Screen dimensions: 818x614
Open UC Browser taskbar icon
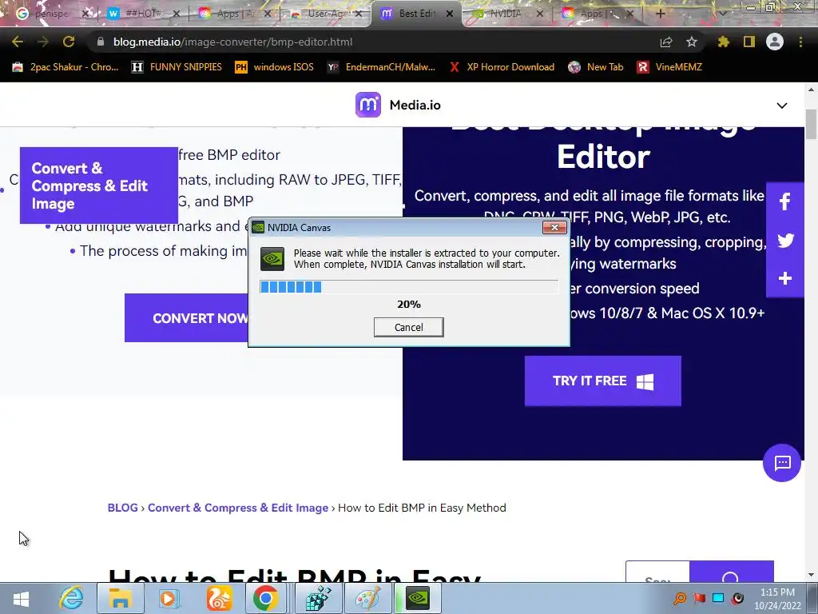(219, 598)
